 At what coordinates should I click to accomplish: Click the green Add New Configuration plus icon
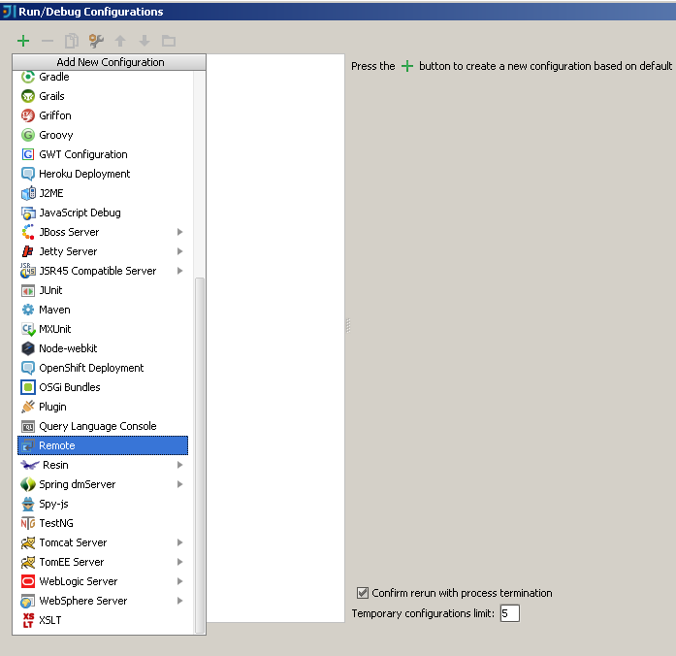(x=23, y=41)
